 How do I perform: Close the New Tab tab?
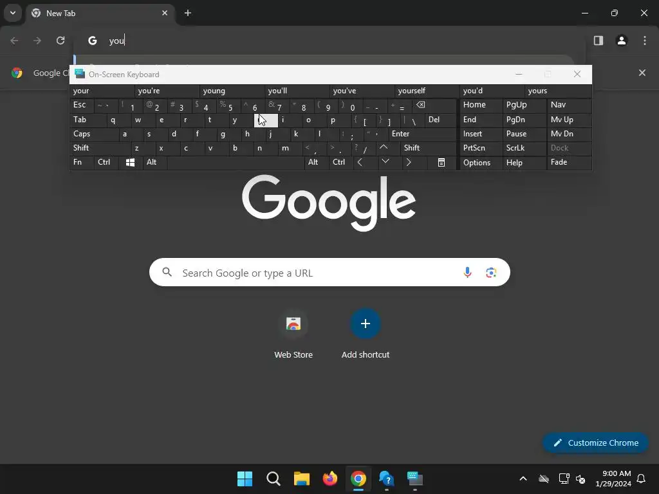point(165,13)
